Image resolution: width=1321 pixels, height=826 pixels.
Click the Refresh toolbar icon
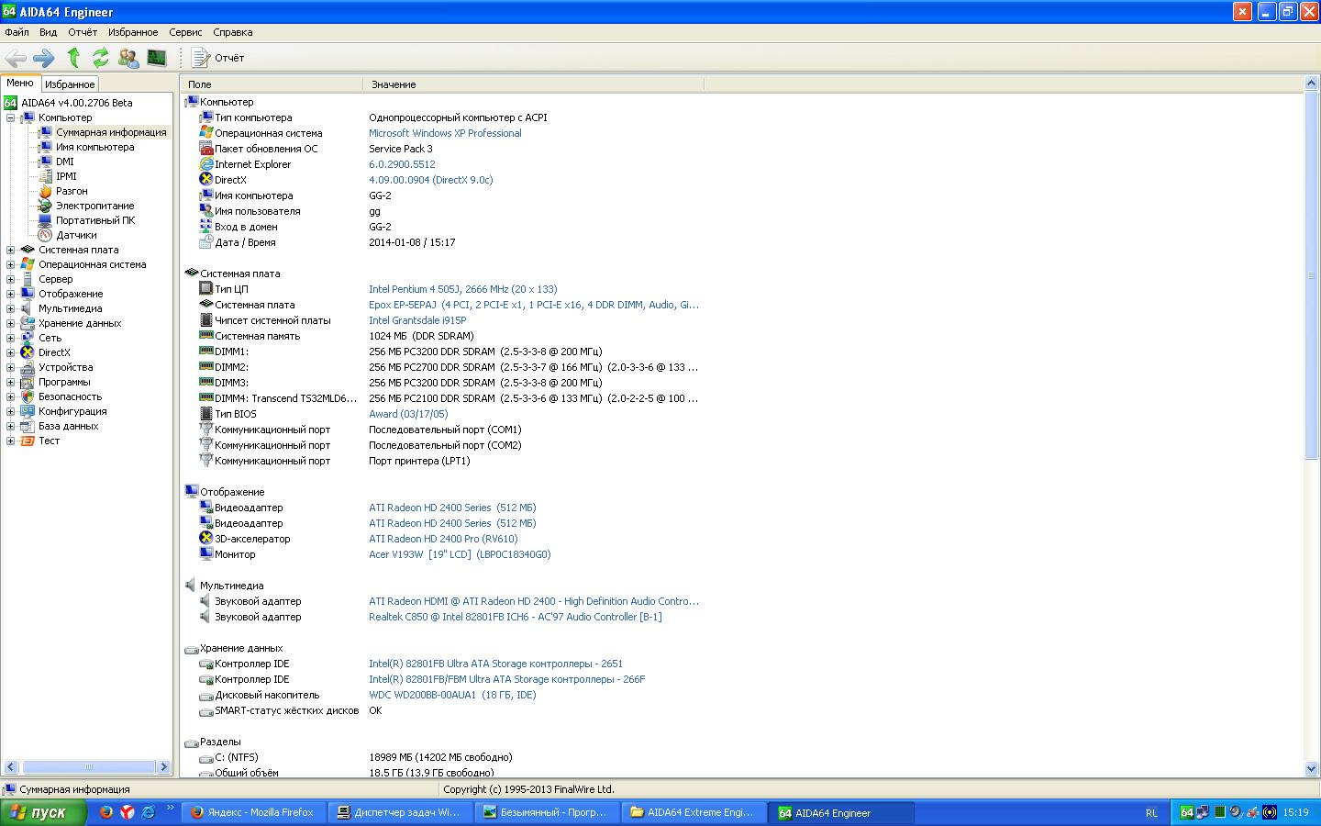click(x=101, y=58)
